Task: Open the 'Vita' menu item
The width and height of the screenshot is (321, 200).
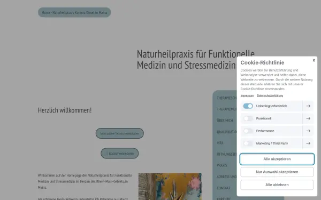Action: click(x=220, y=143)
